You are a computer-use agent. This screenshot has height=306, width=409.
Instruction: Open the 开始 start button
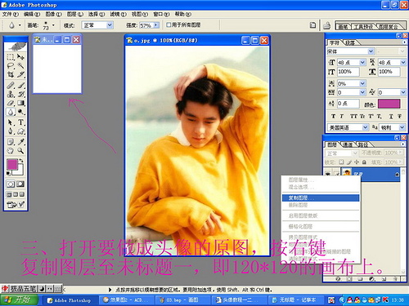[x=19, y=299]
